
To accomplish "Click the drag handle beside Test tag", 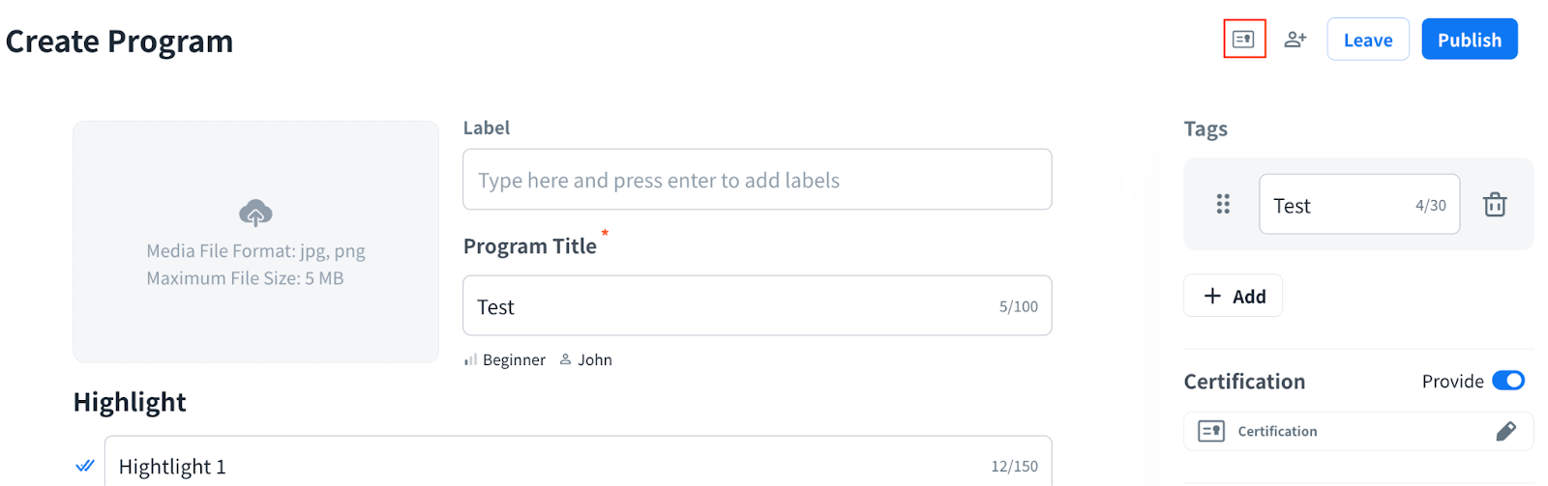I will click(x=1223, y=204).
